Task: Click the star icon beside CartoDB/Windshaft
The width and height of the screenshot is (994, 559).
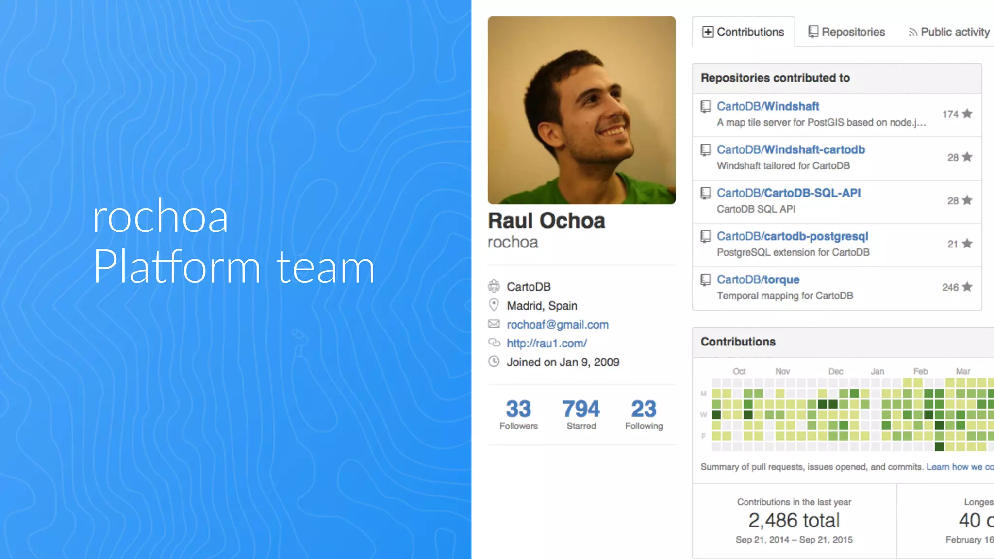Action: click(967, 114)
